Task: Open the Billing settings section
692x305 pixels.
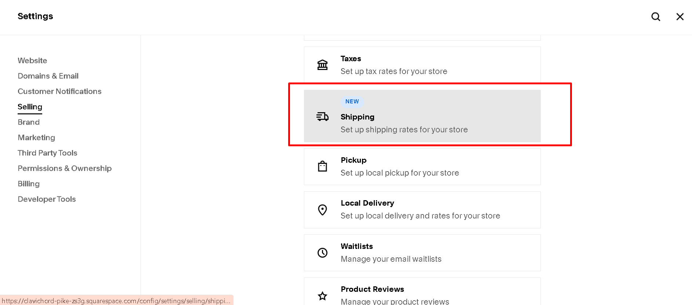Action: point(29,184)
